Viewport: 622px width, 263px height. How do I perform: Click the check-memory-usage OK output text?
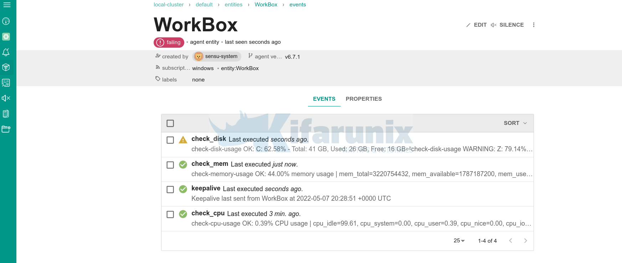click(362, 174)
